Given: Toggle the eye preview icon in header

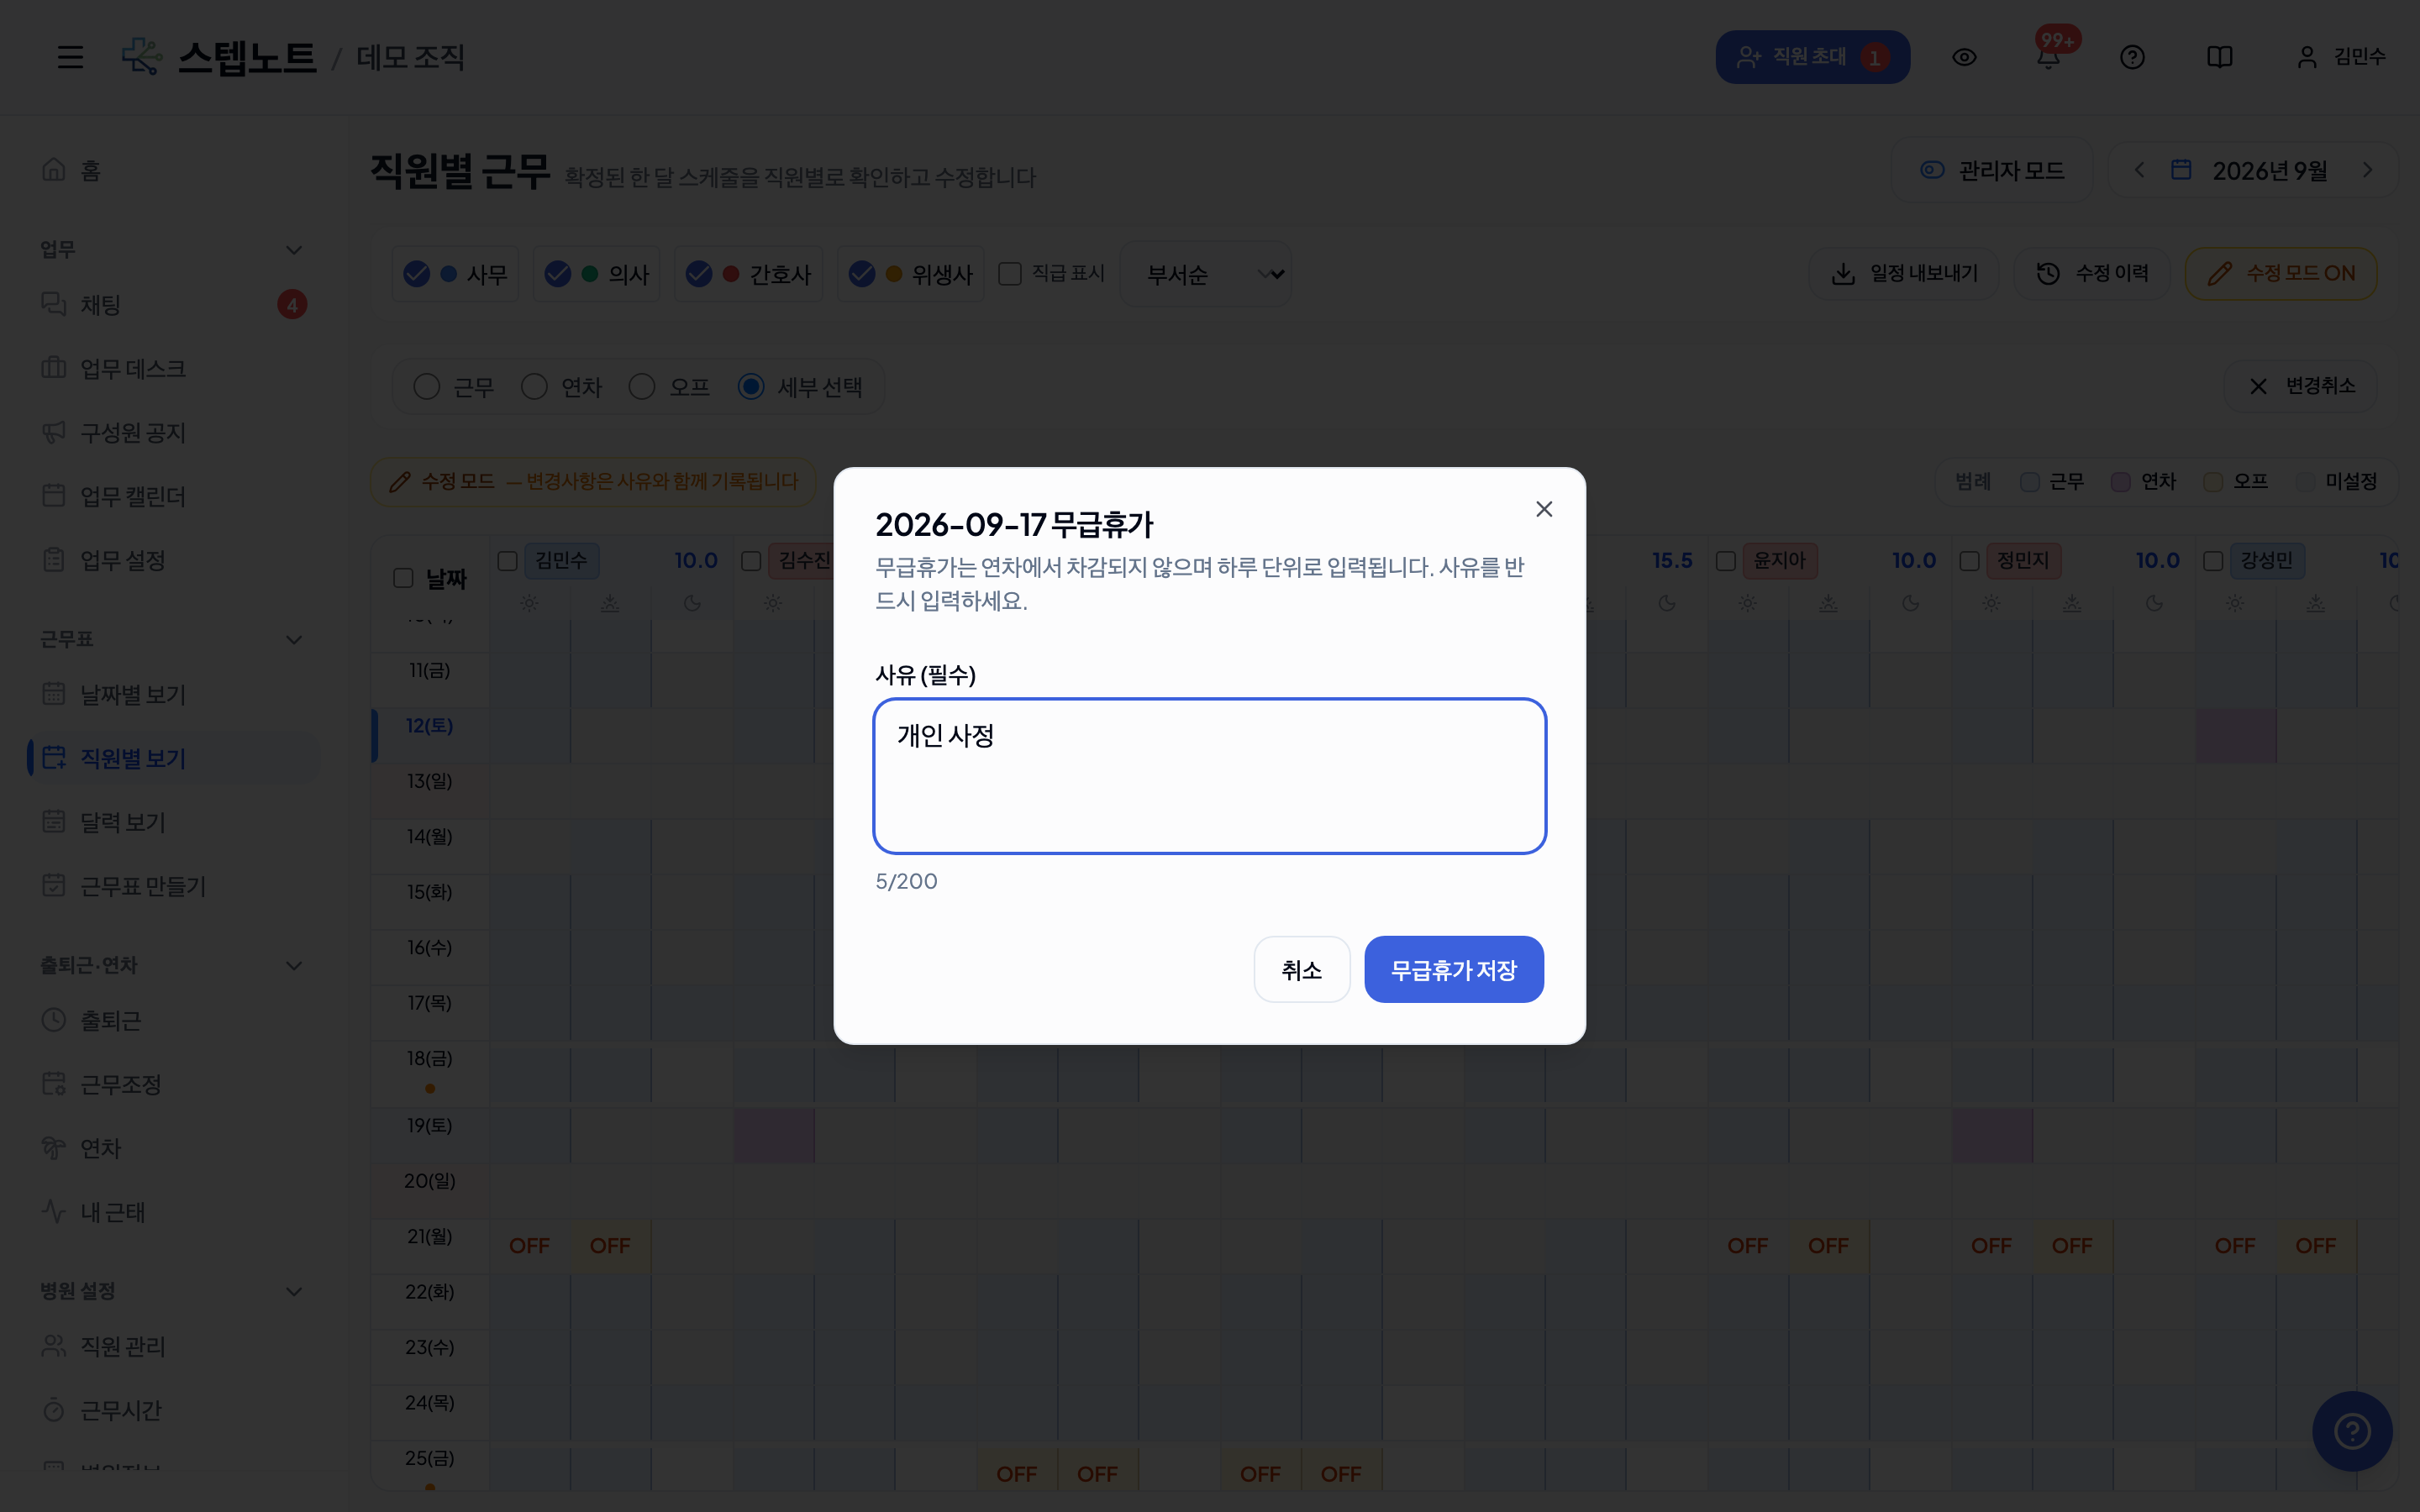Looking at the screenshot, I should (x=1964, y=57).
